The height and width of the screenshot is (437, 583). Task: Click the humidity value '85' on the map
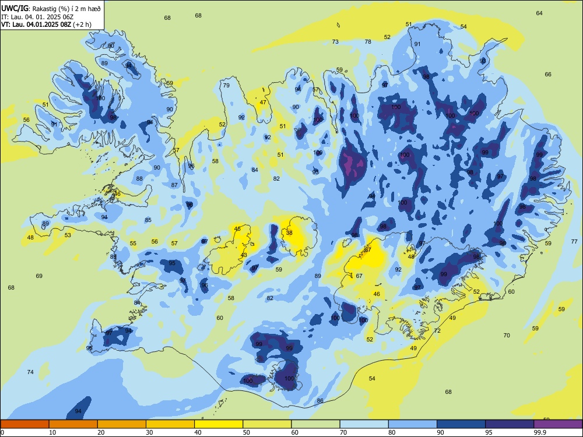click(148, 220)
